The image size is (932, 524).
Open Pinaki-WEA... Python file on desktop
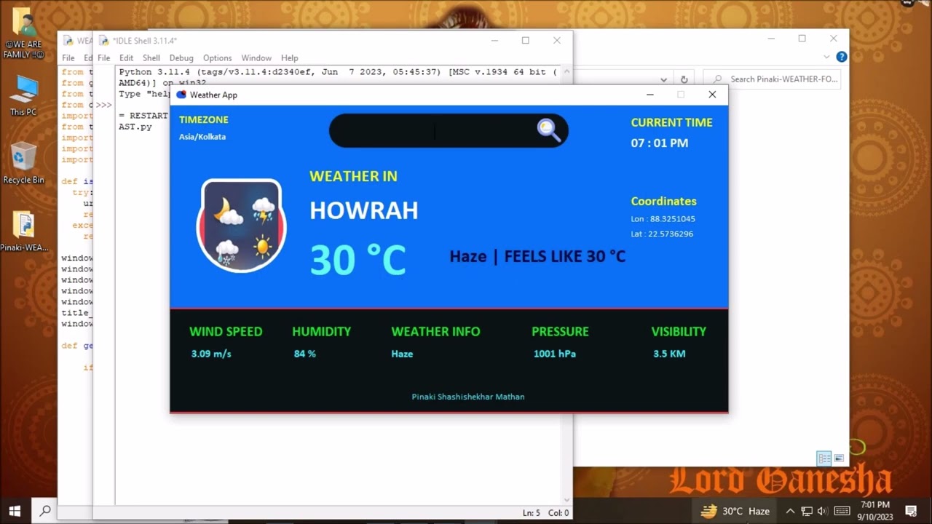click(23, 231)
